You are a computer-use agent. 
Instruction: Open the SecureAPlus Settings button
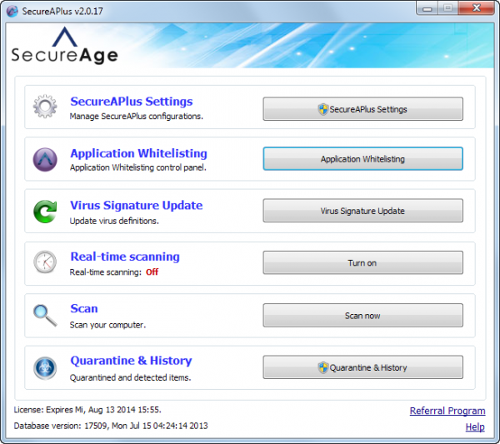click(x=362, y=109)
